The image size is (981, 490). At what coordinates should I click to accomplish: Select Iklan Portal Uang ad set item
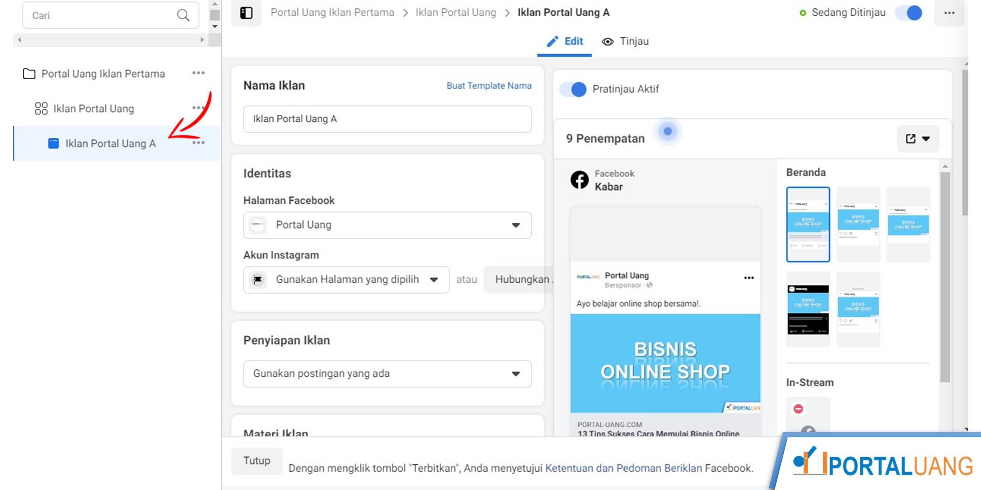pos(93,109)
